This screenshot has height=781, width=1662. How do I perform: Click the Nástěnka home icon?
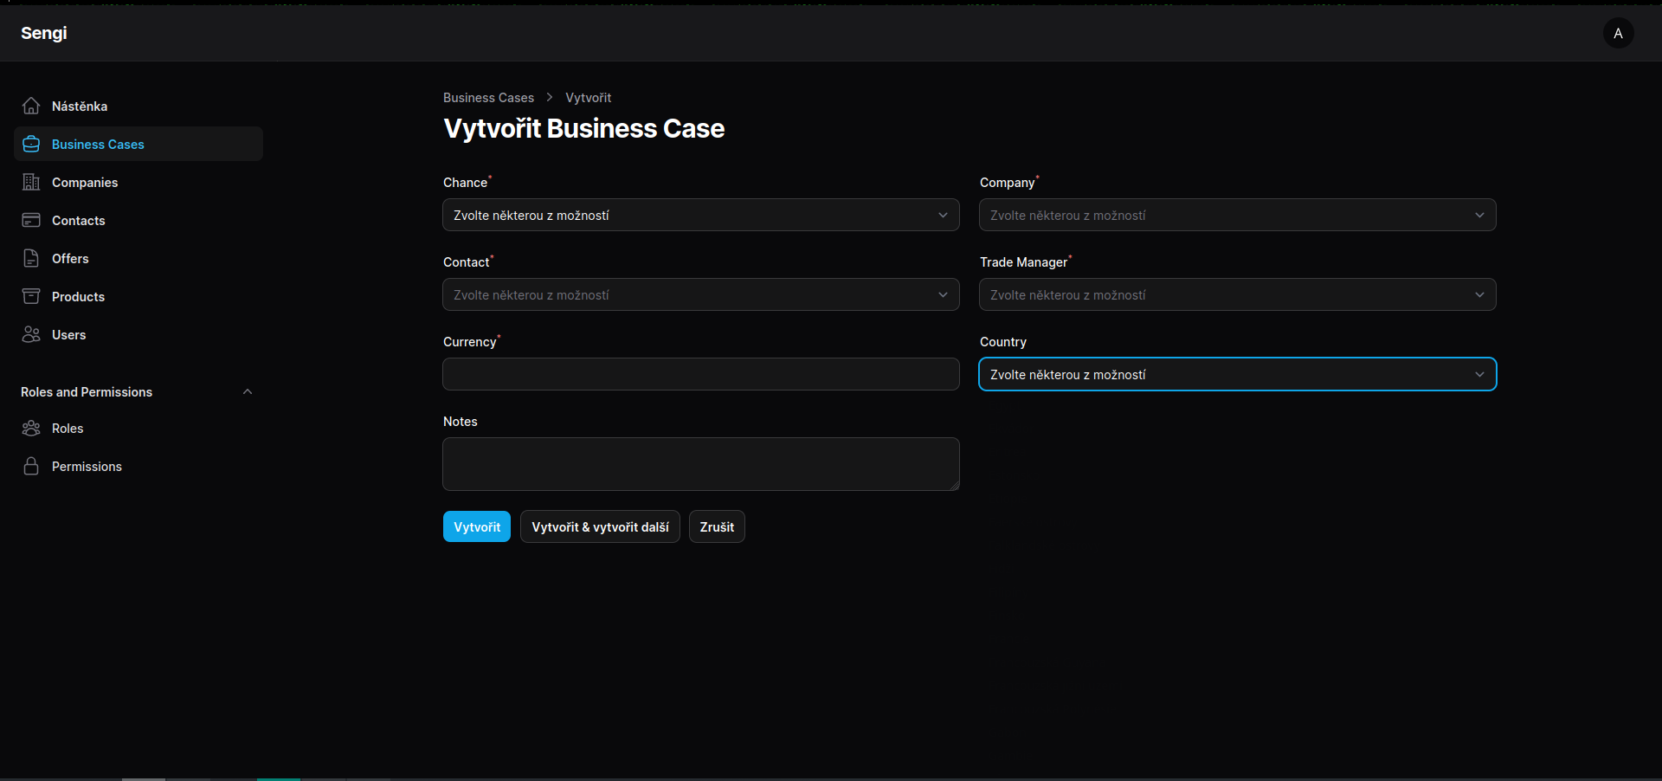point(31,106)
